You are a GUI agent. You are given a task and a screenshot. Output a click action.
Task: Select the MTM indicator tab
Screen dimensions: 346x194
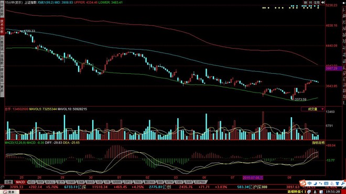coord(169,182)
